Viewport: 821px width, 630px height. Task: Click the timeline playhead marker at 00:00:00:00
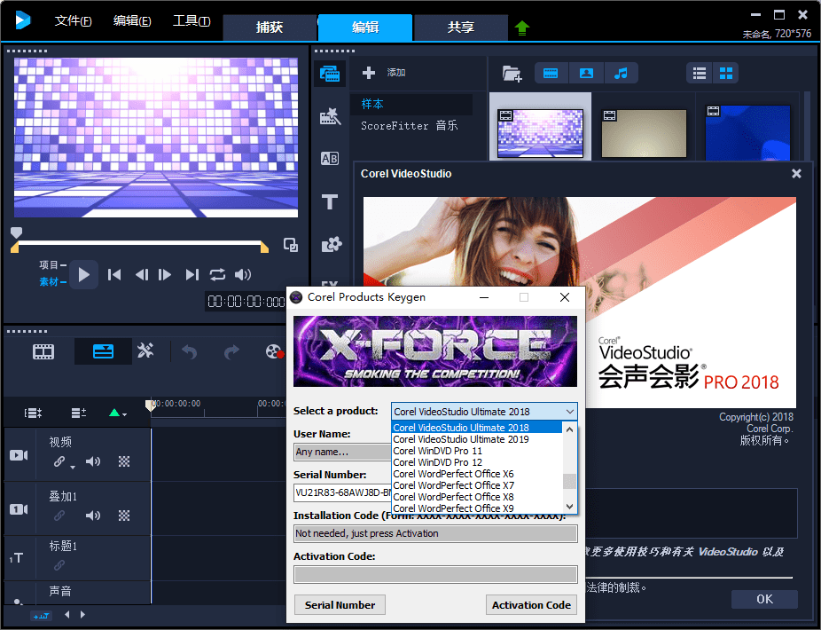tap(150, 406)
